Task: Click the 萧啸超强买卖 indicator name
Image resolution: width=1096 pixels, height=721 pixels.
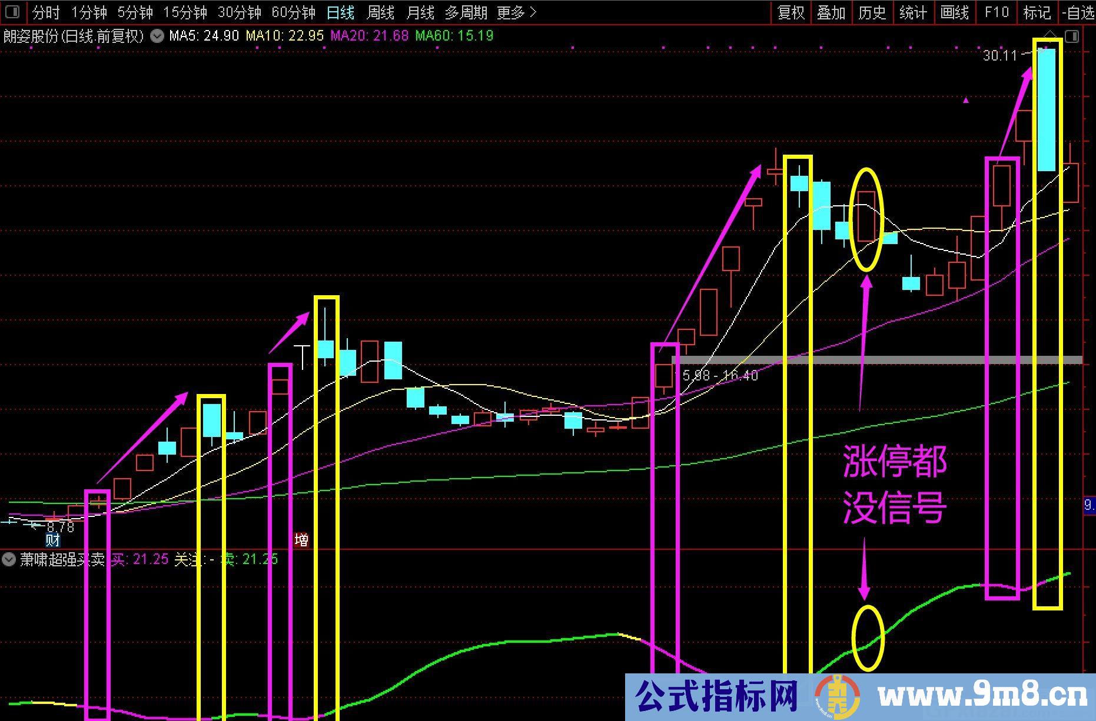Action: pos(62,559)
